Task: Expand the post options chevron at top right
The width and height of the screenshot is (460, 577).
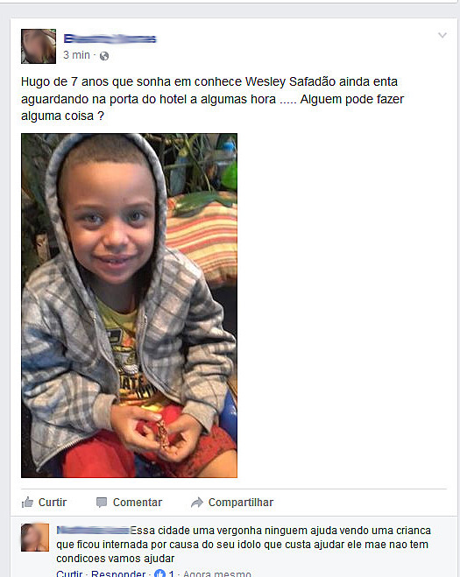Action: [442, 35]
